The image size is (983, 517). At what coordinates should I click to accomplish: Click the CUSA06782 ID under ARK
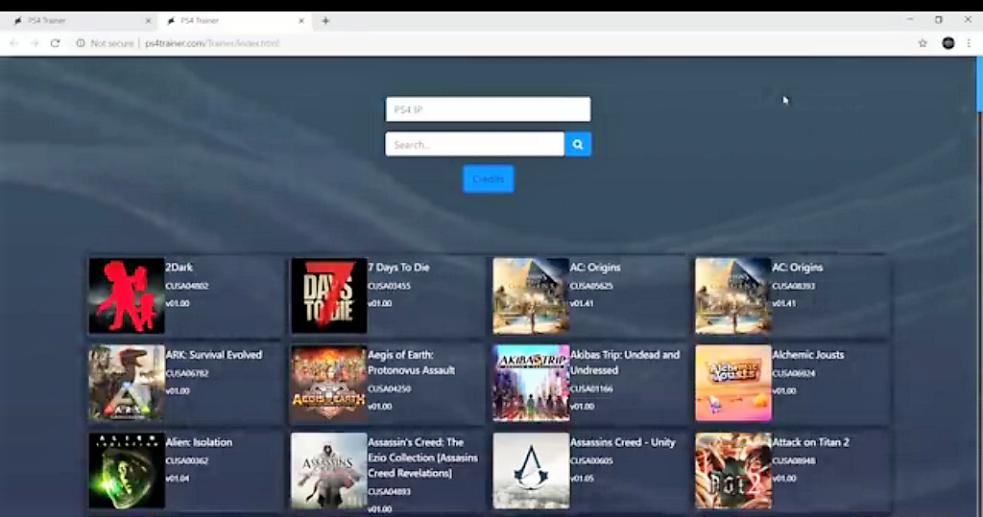(x=187, y=373)
